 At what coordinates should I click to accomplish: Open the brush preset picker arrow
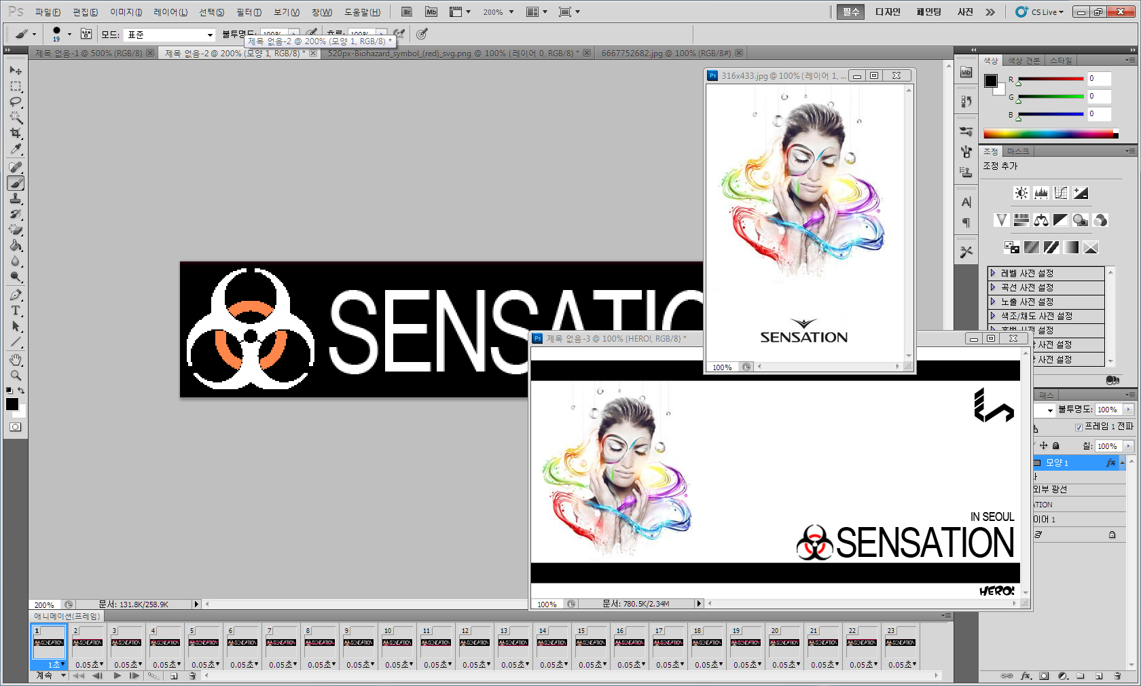[x=69, y=34]
